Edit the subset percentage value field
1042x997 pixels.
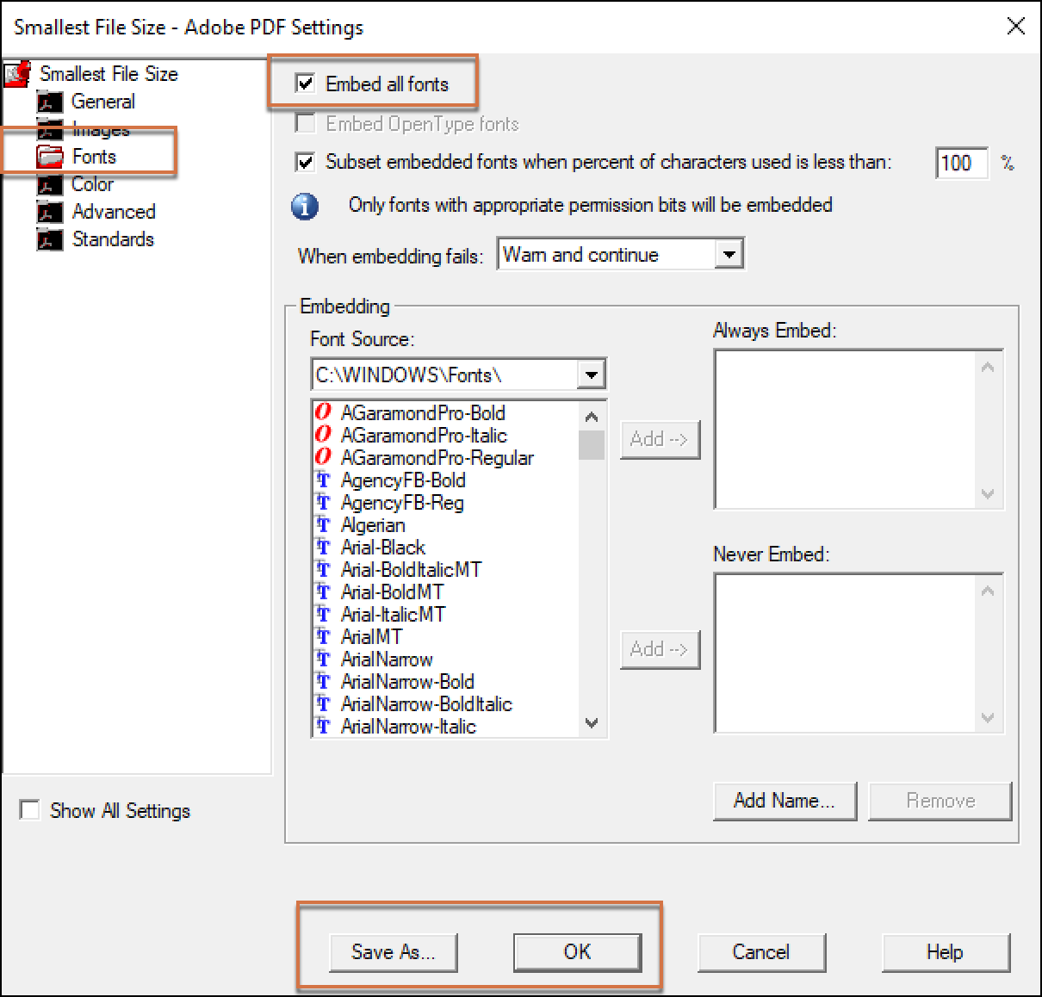tap(960, 163)
